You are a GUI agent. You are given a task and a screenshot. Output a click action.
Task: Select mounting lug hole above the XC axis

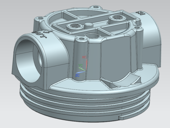pyautogui.click(x=82, y=39)
